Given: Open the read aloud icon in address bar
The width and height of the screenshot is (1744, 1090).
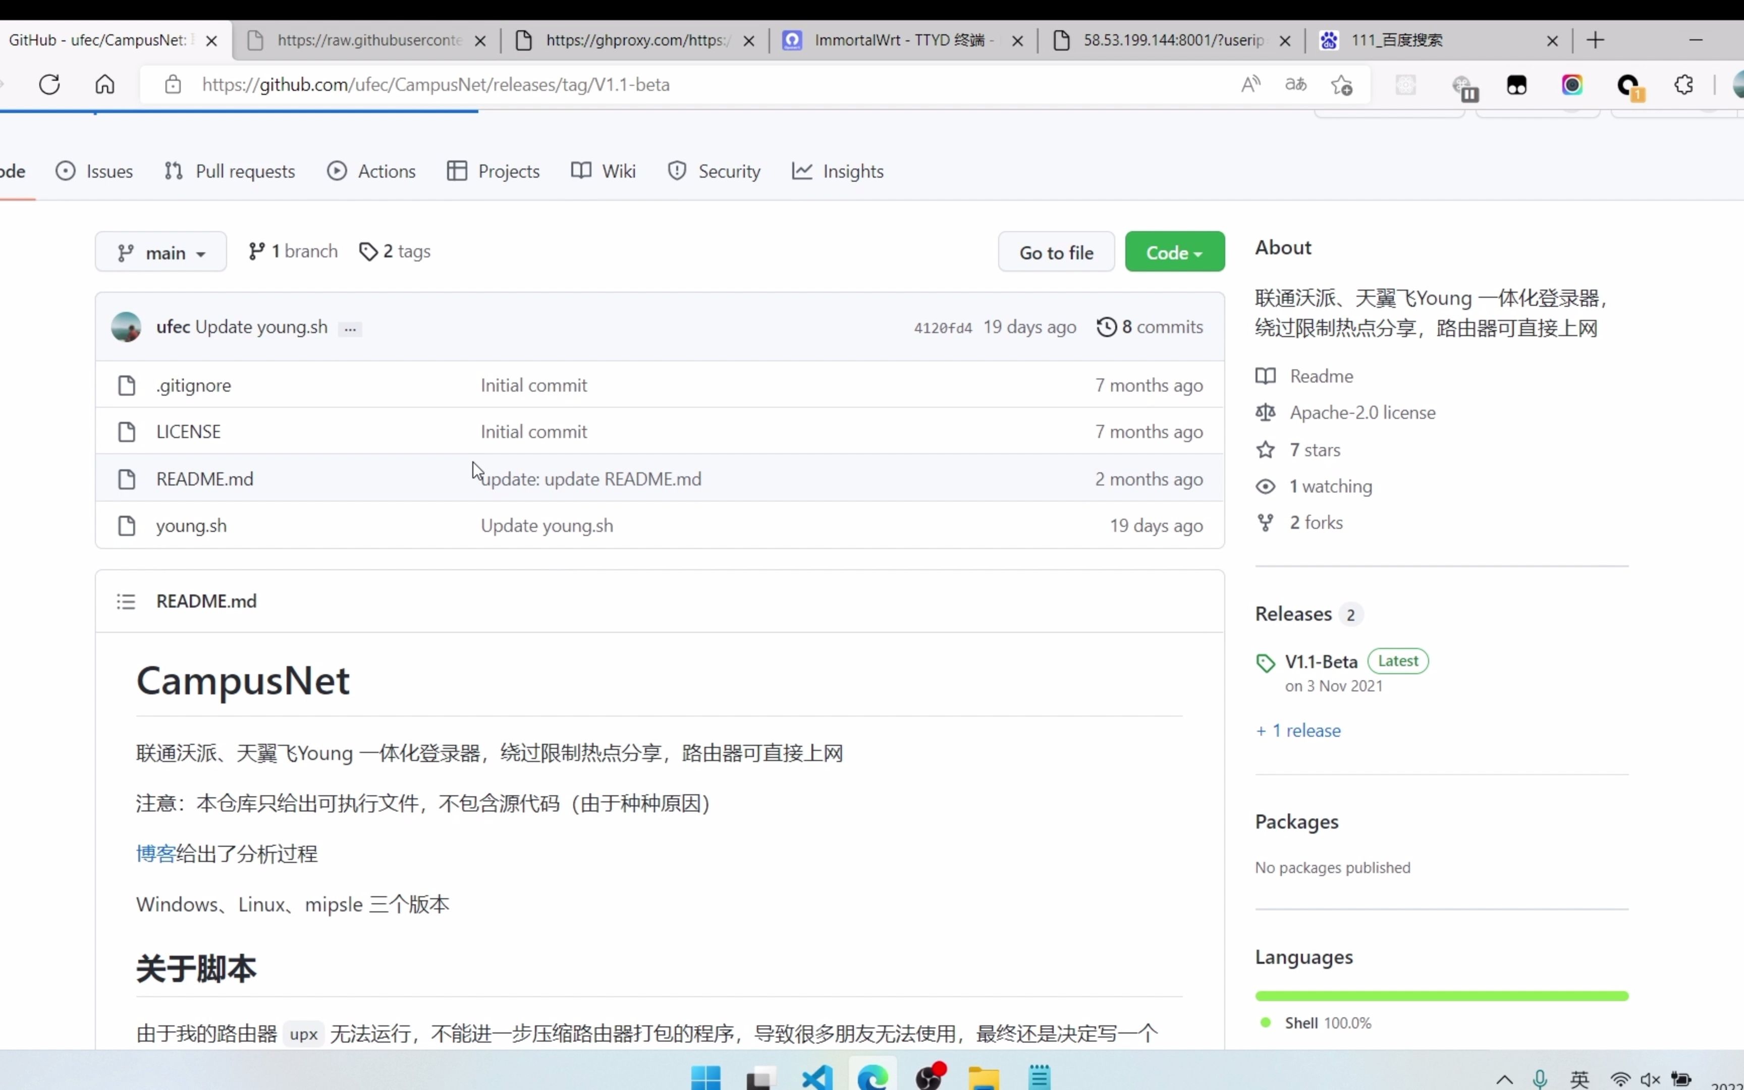Looking at the screenshot, I should point(1251,84).
